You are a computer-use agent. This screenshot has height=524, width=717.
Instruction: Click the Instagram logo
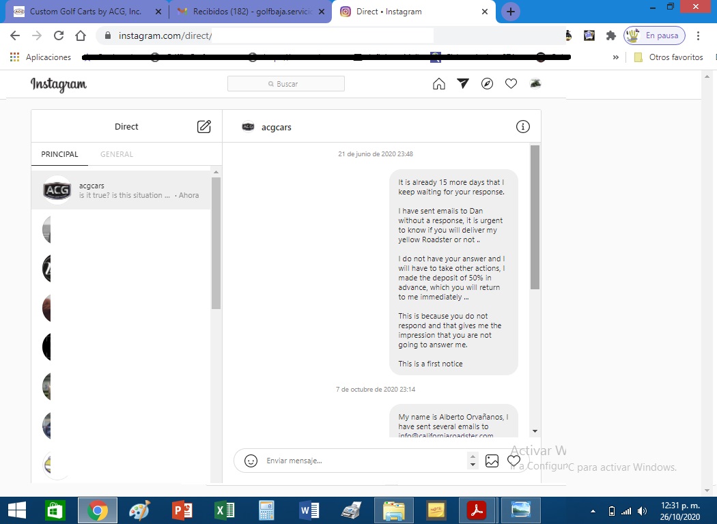point(59,85)
